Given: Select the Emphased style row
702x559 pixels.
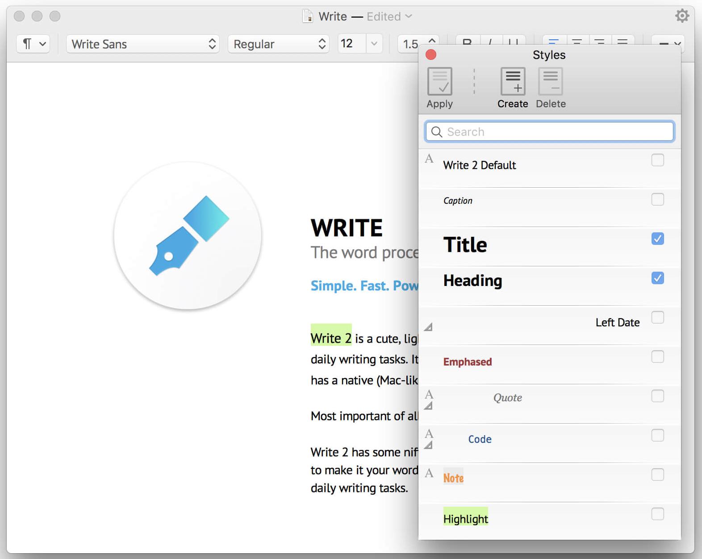Looking at the screenshot, I should (550, 365).
